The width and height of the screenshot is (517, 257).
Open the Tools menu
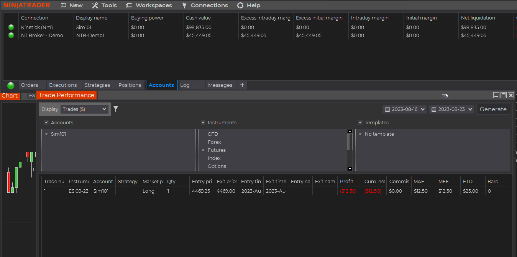coord(104,5)
